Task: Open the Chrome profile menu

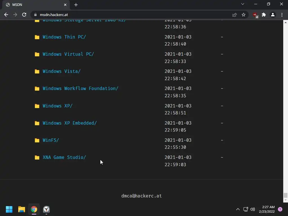Action: tap(273, 15)
